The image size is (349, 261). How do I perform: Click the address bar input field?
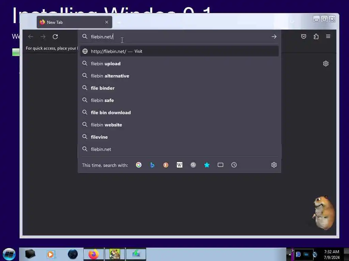click(x=179, y=37)
